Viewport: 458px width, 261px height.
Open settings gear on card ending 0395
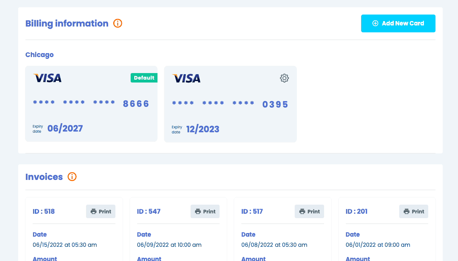pyautogui.click(x=284, y=78)
